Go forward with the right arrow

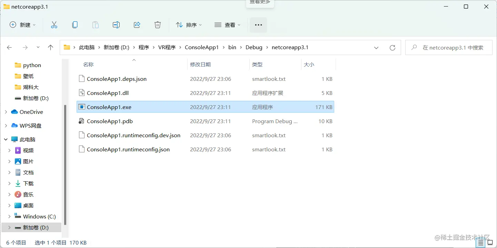coord(25,47)
